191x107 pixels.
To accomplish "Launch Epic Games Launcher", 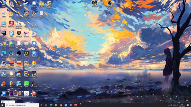I will 4,34.
